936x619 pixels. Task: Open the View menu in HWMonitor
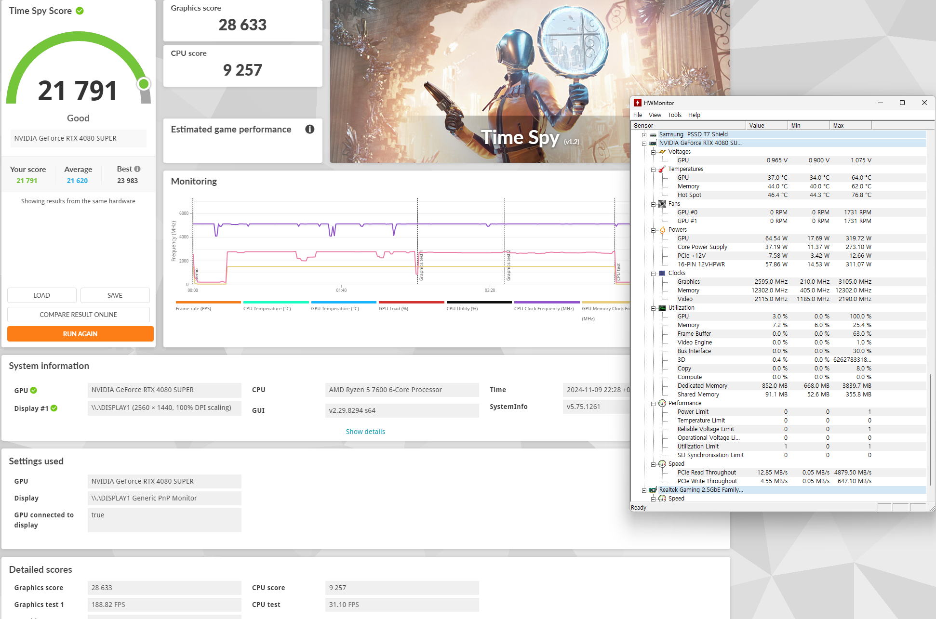(x=655, y=115)
